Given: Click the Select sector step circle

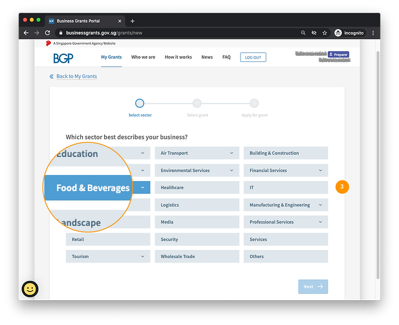Looking at the screenshot, I should point(140,103).
